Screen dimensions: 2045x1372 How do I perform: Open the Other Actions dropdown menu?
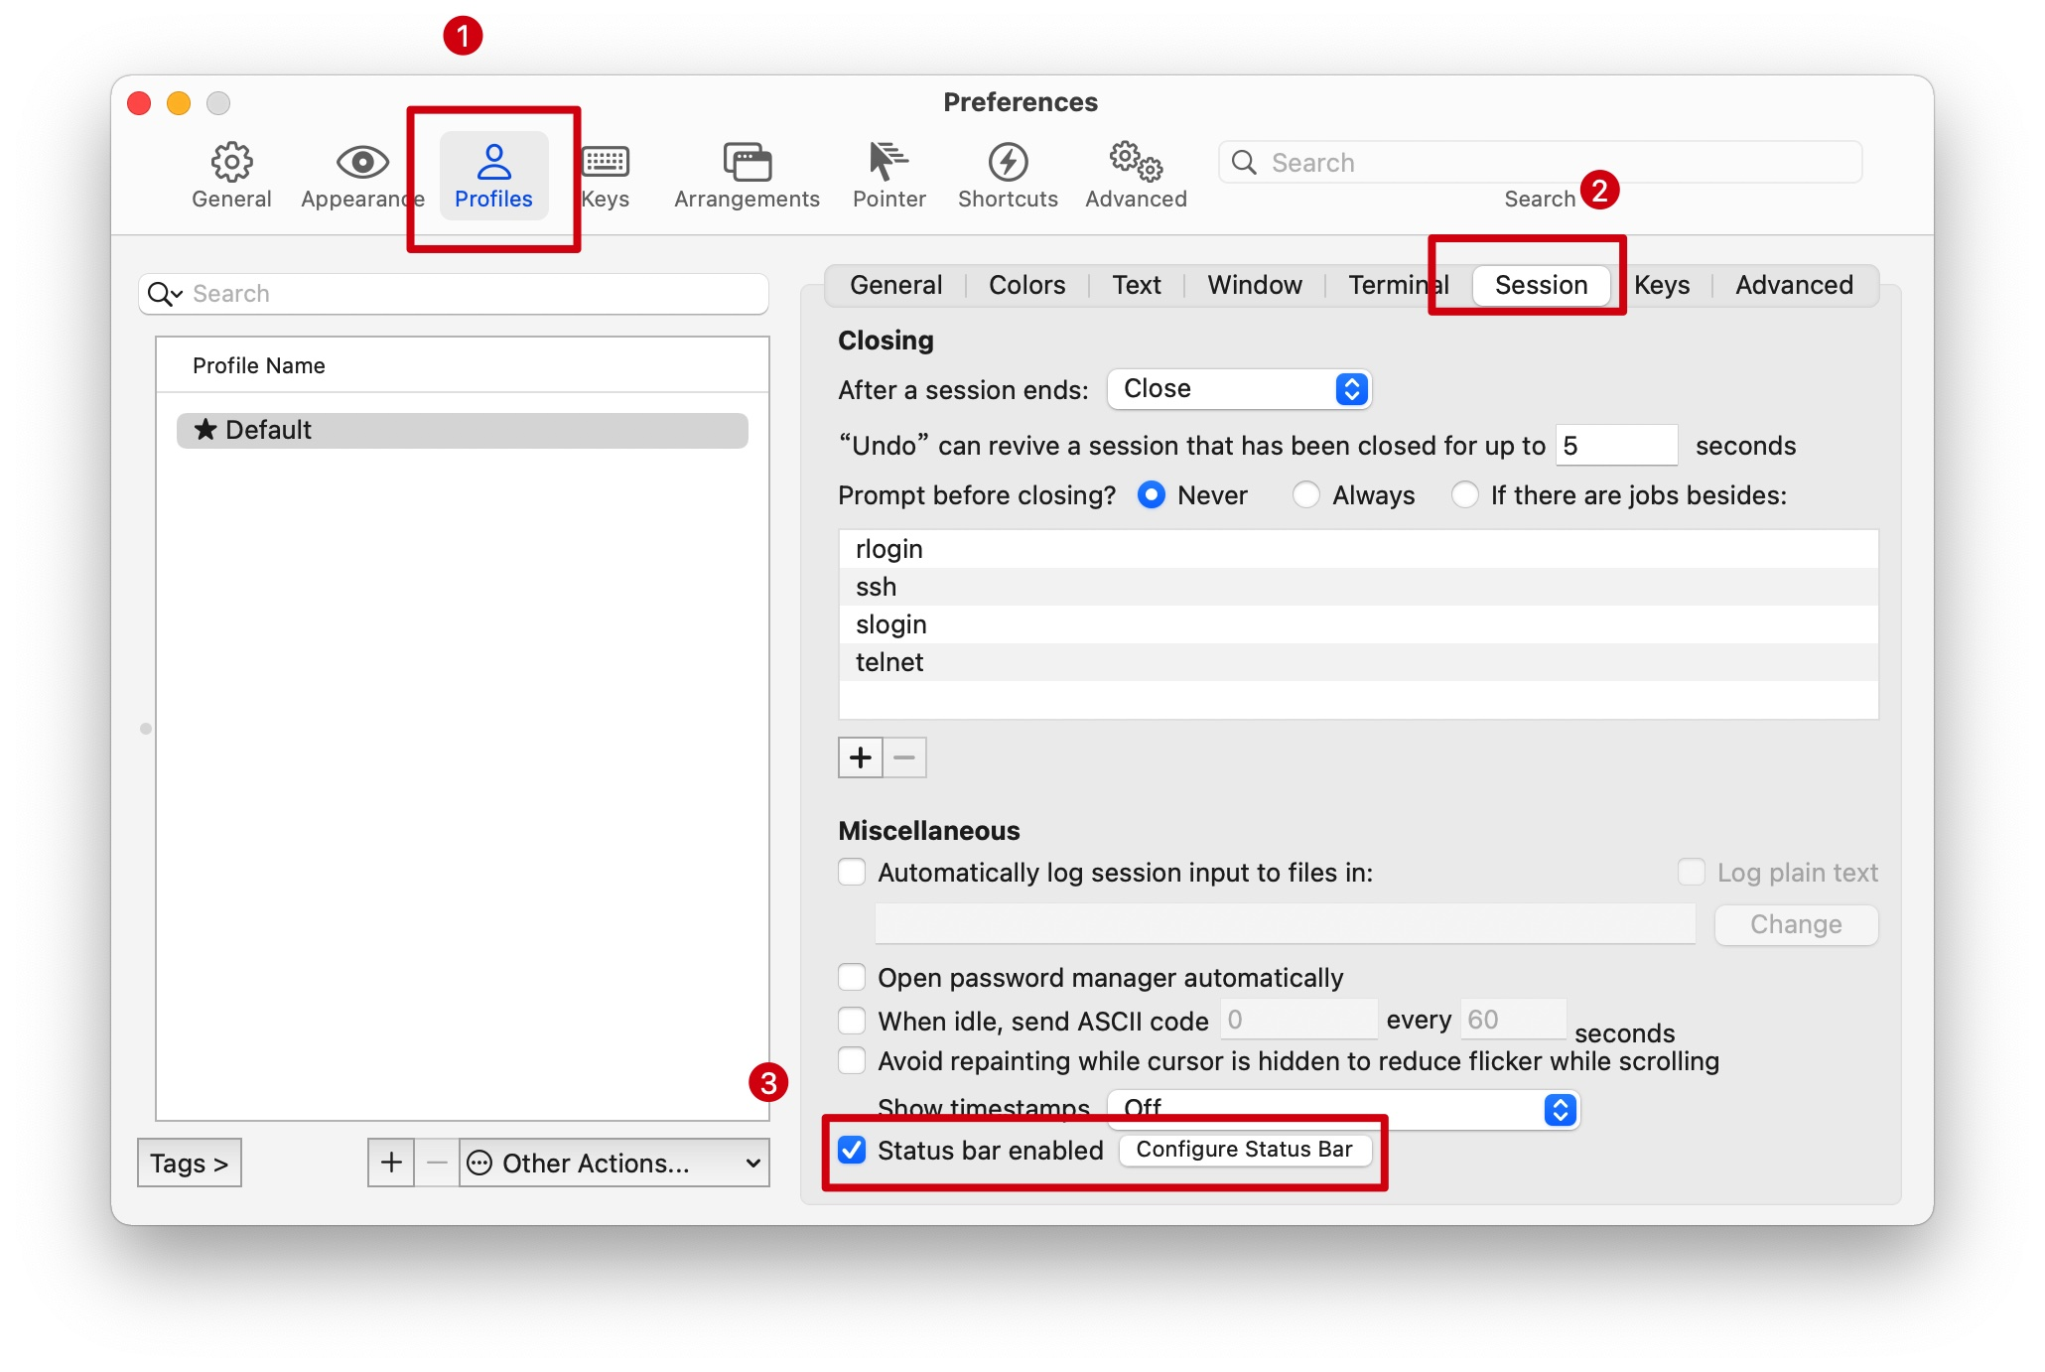click(x=613, y=1163)
